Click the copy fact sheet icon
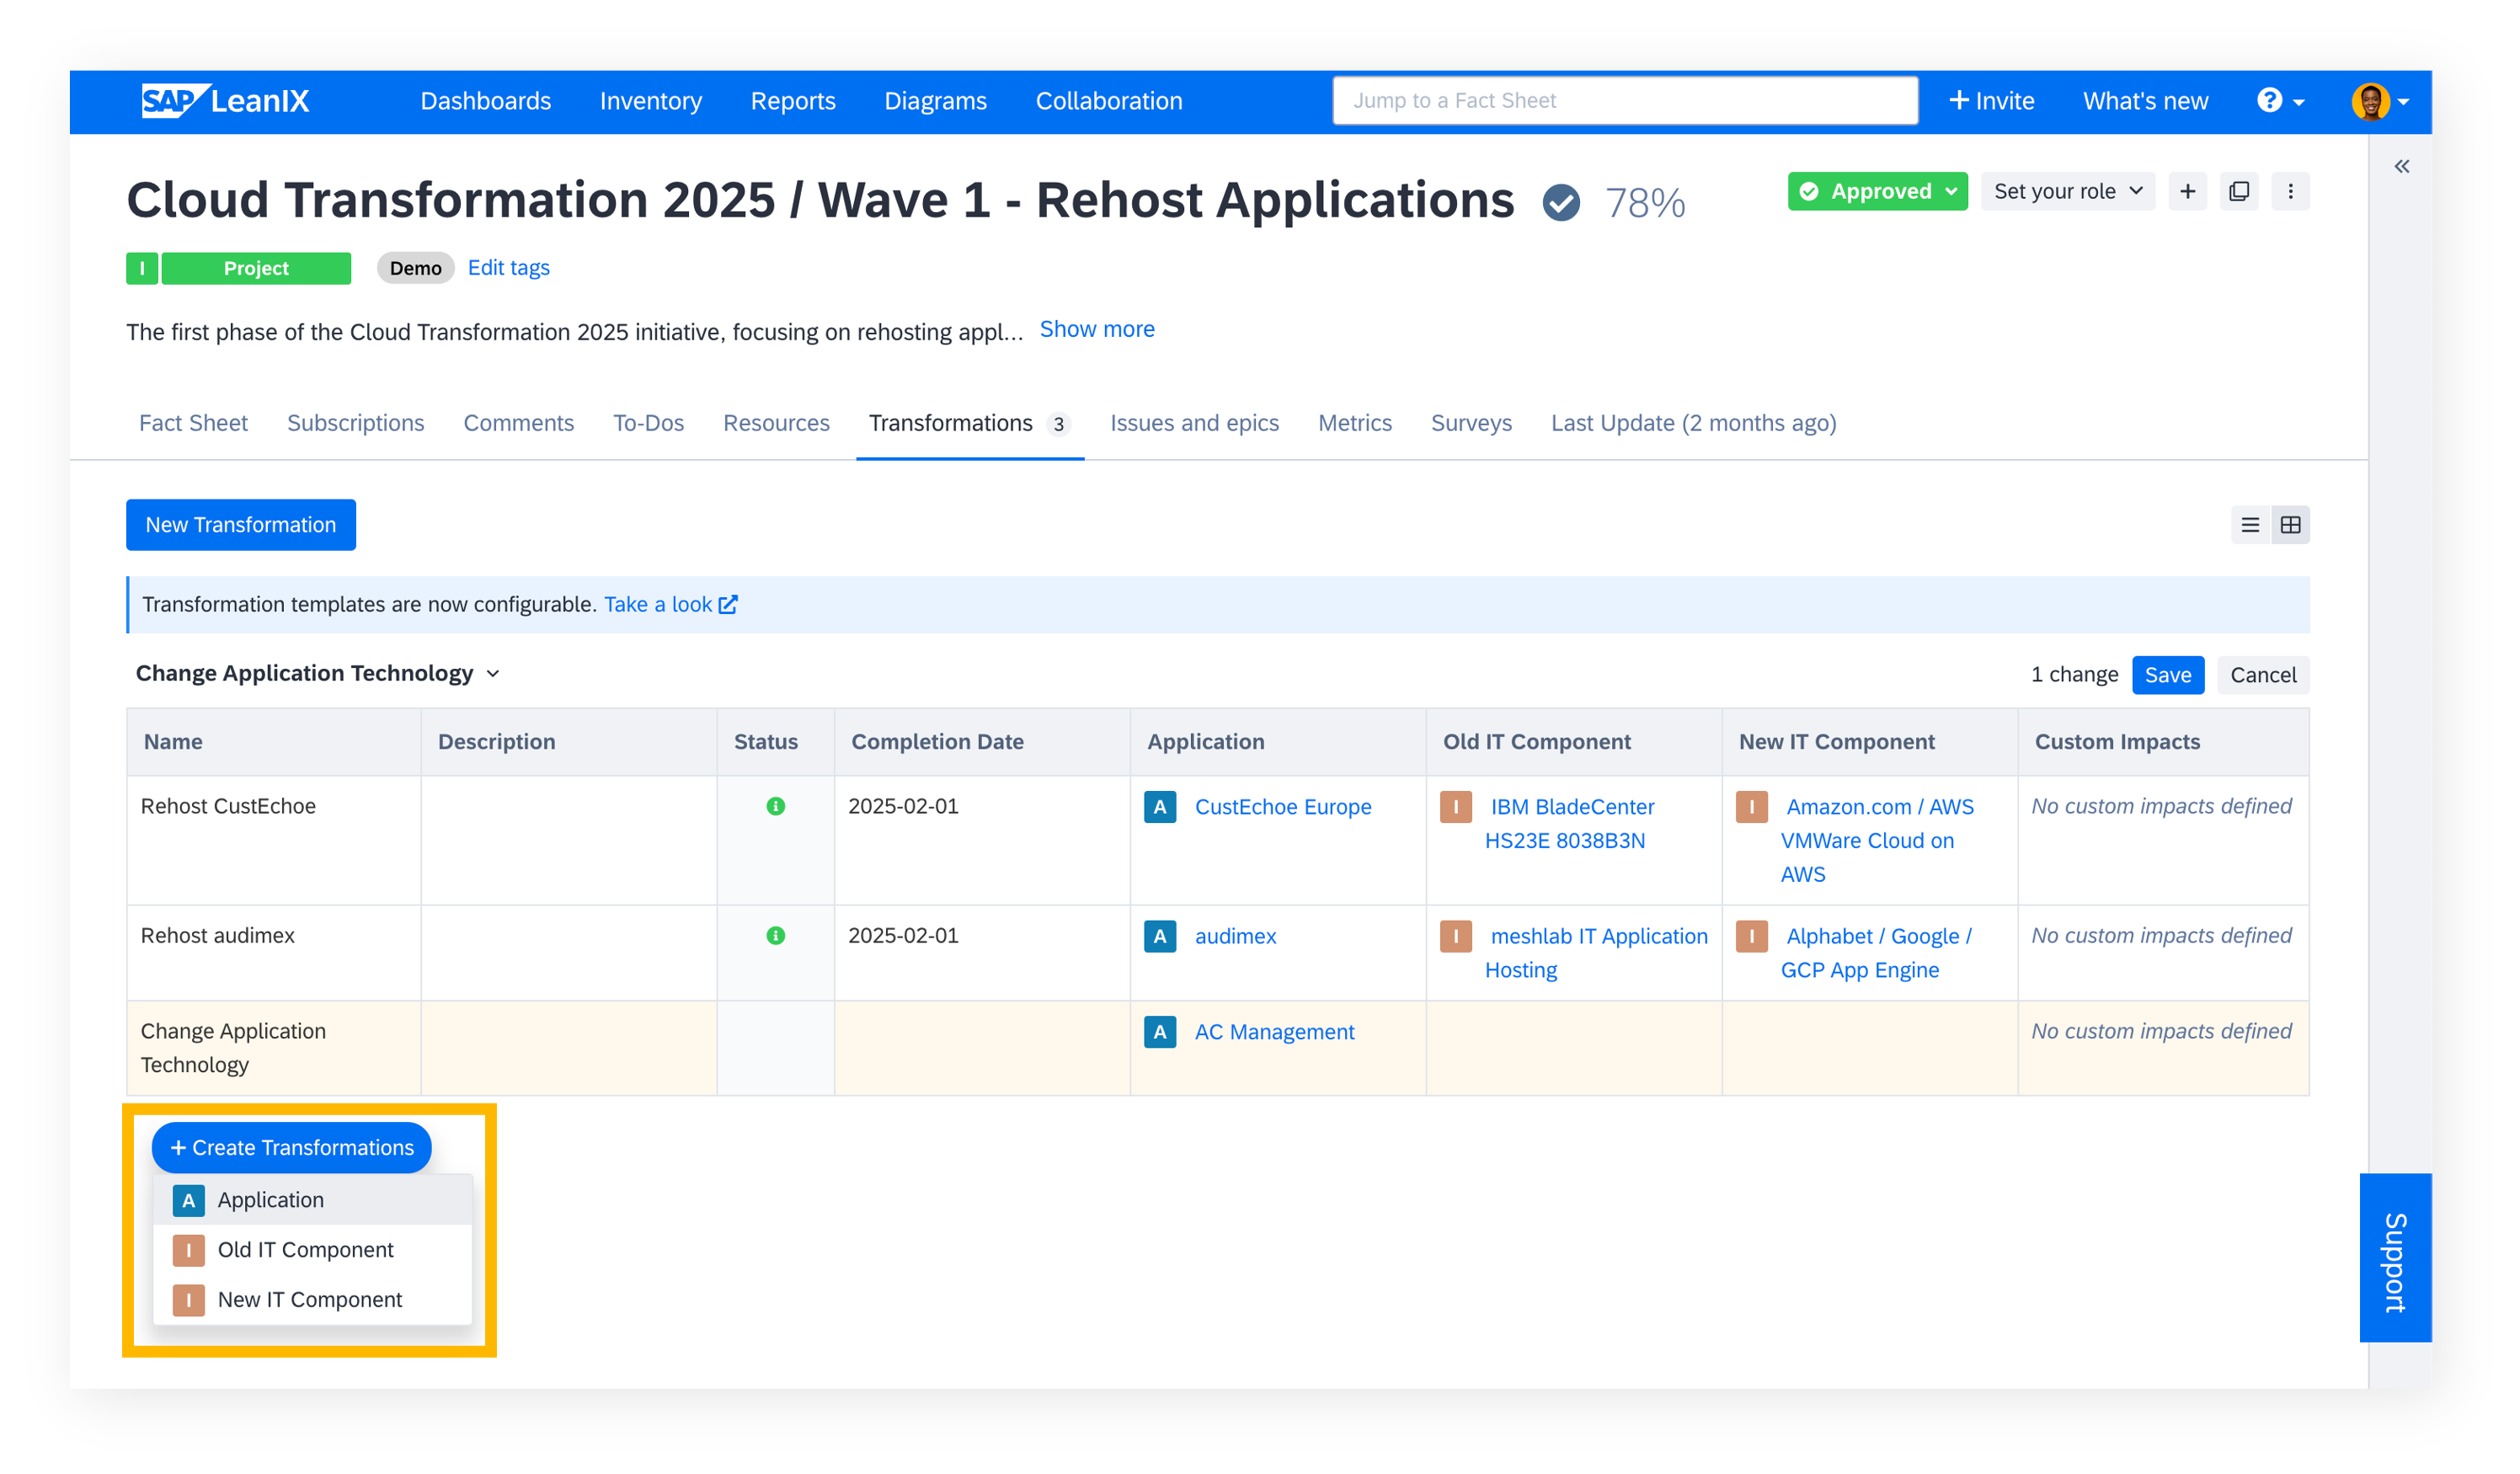 [x=2239, y=191]
